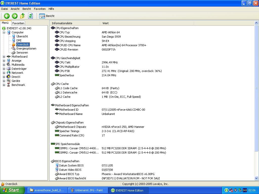The image size is (259, 194).
Task: Expand the Geräte tree node
Action: click(x=4, y=81)
